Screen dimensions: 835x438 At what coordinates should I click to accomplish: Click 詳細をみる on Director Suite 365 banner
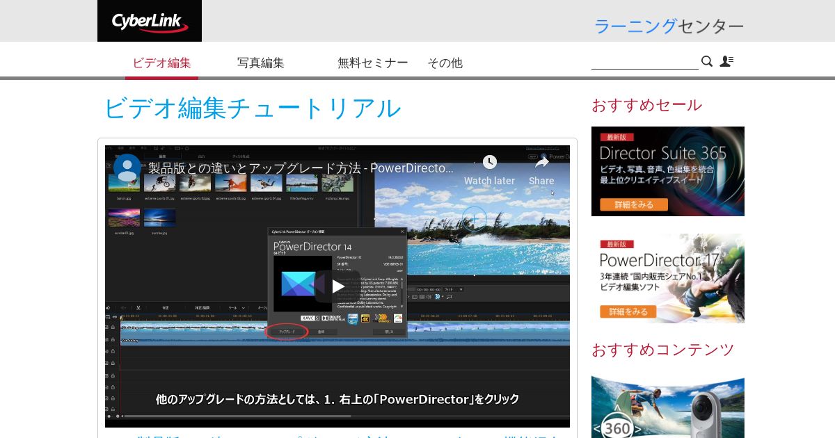coord(634,204)
